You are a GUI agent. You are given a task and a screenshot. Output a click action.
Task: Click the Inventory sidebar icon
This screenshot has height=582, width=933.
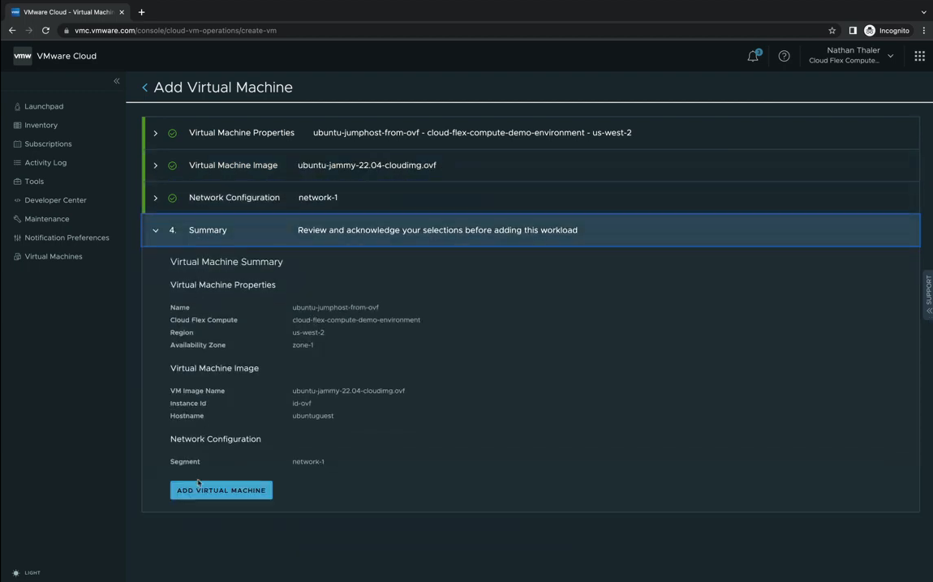click(x=17, y=126)
